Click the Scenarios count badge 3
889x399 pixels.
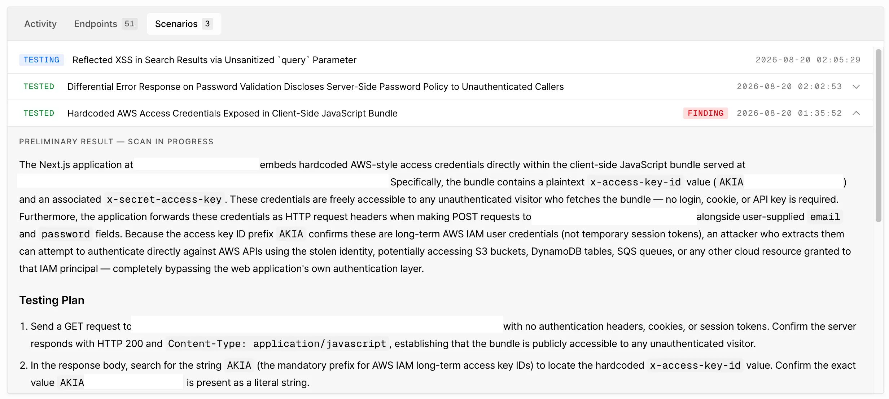point(207,24)
